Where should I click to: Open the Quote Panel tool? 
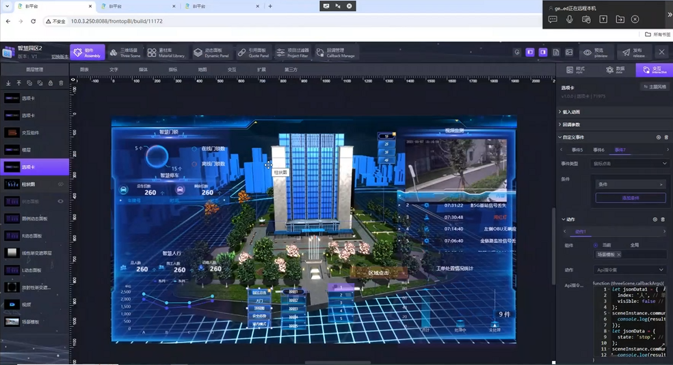click(251, 53)
